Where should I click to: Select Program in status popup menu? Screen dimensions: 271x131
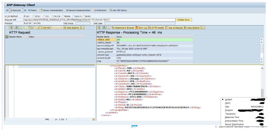pos(229,110)
